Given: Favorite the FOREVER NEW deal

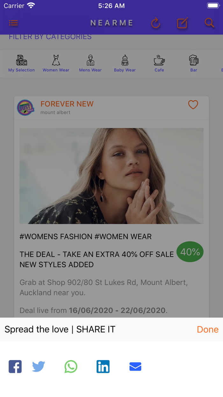Looking at the screenshot, I should coord(193,104).
